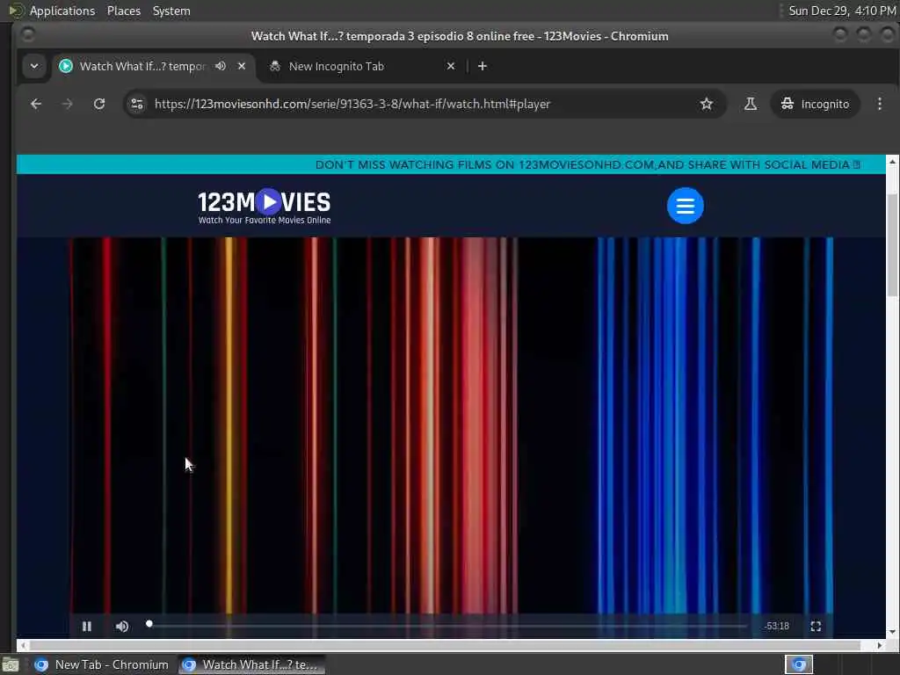Switch to New Tab - Chromium taskbar window
Image resolution: width=900 pixels, height=675 pixels.
pyautogui.click(x=100, y=664)
